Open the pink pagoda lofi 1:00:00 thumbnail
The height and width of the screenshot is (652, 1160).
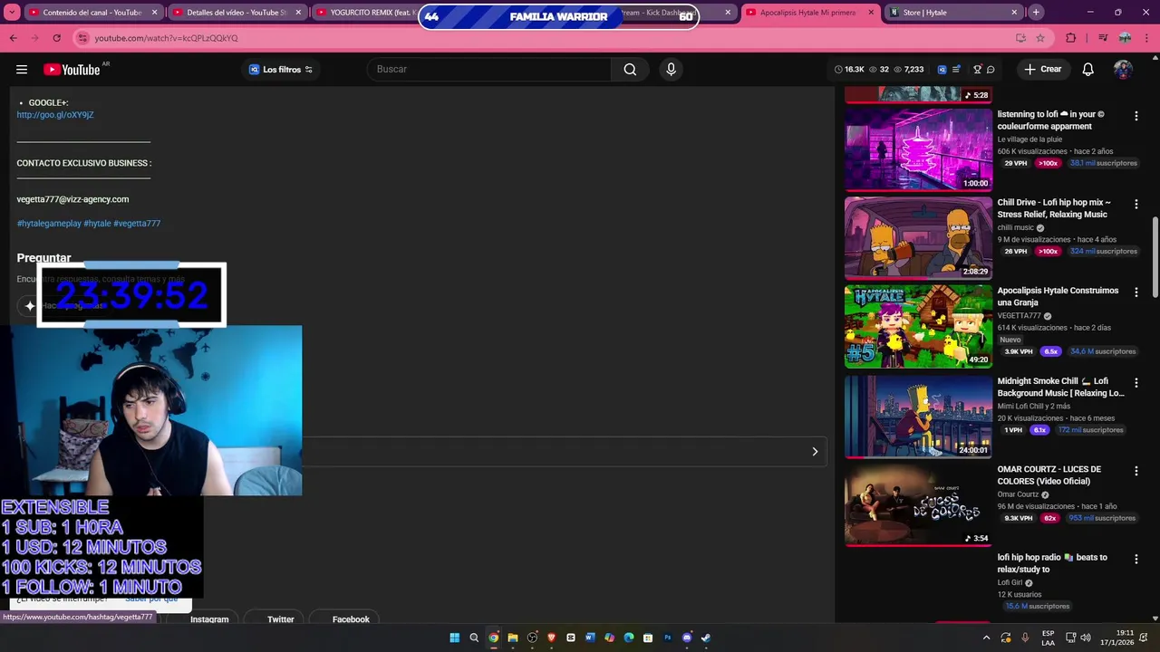click(x=918, y=149)
